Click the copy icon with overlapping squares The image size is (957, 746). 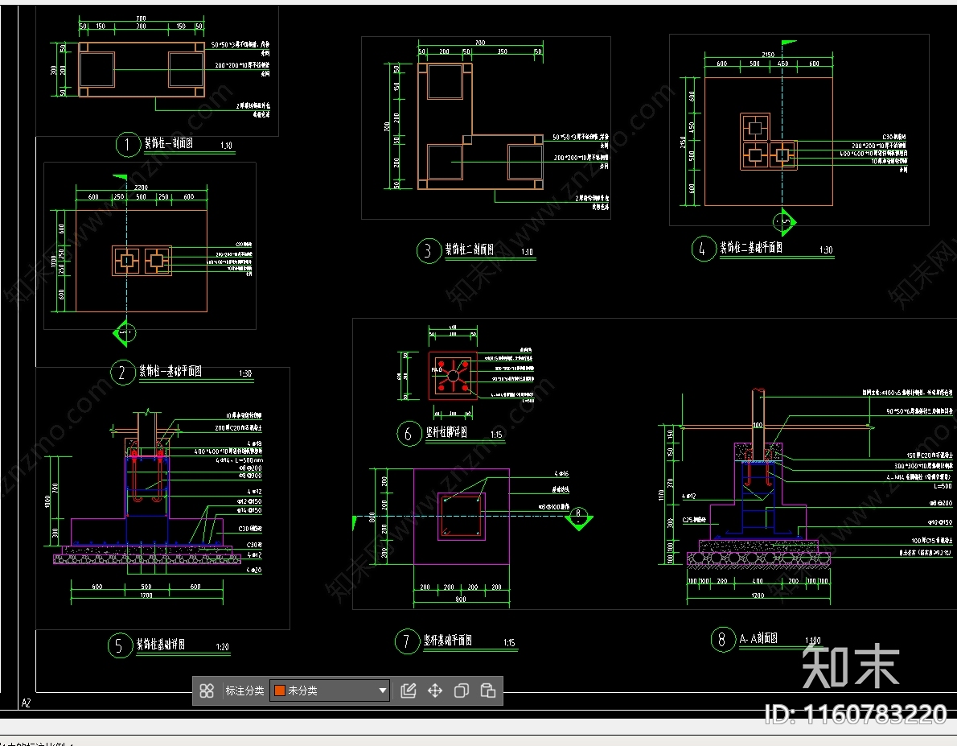[x=462, y=690]
